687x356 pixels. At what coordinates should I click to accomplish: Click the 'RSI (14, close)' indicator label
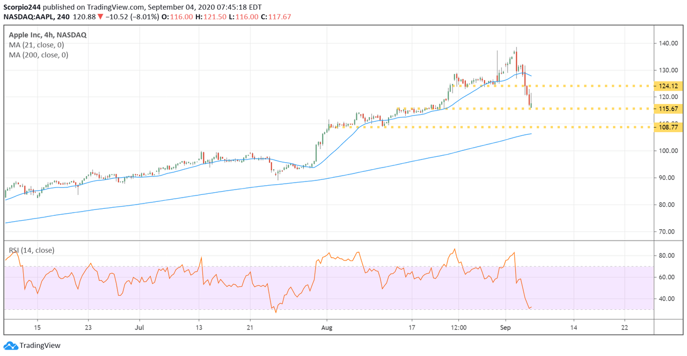[x=31, y=250]
